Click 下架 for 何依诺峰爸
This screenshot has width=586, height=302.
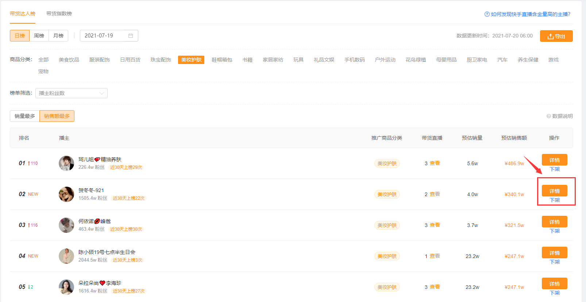(x=555, y=231)
